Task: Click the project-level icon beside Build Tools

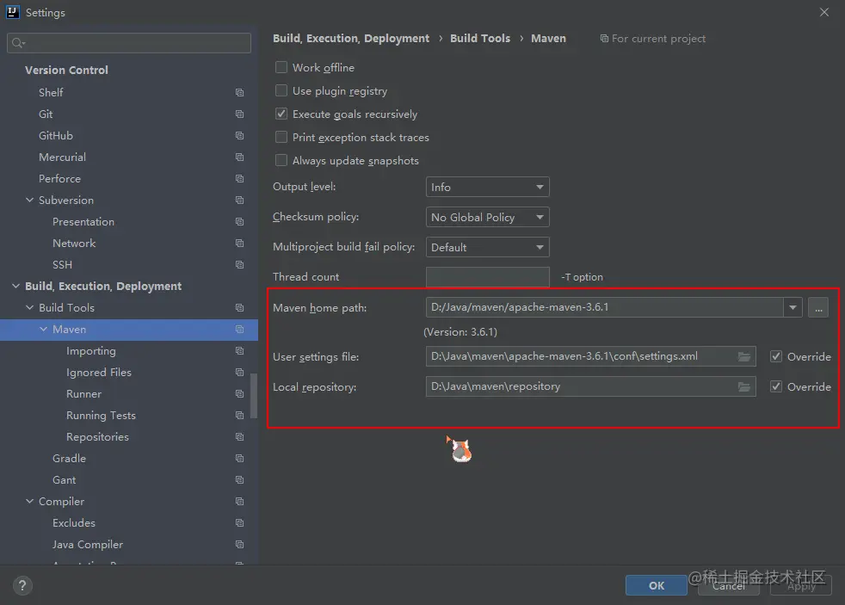Action: (x=240, y=307)
